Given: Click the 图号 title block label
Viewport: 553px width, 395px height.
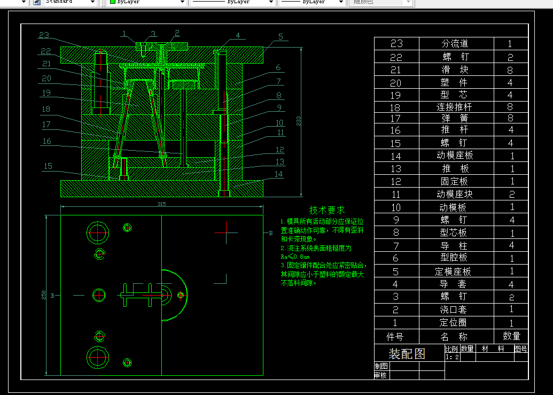Looking at the screenshot, I should pyautogui.click(x=521, y=349).
